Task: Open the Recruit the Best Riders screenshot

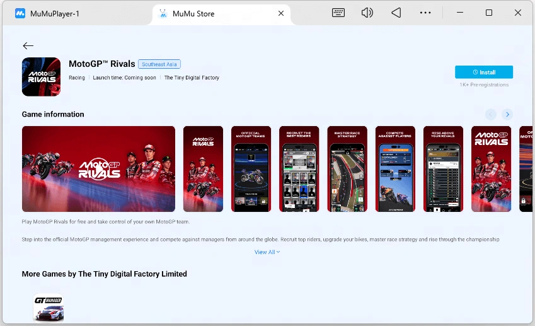Action: (299, 169)
